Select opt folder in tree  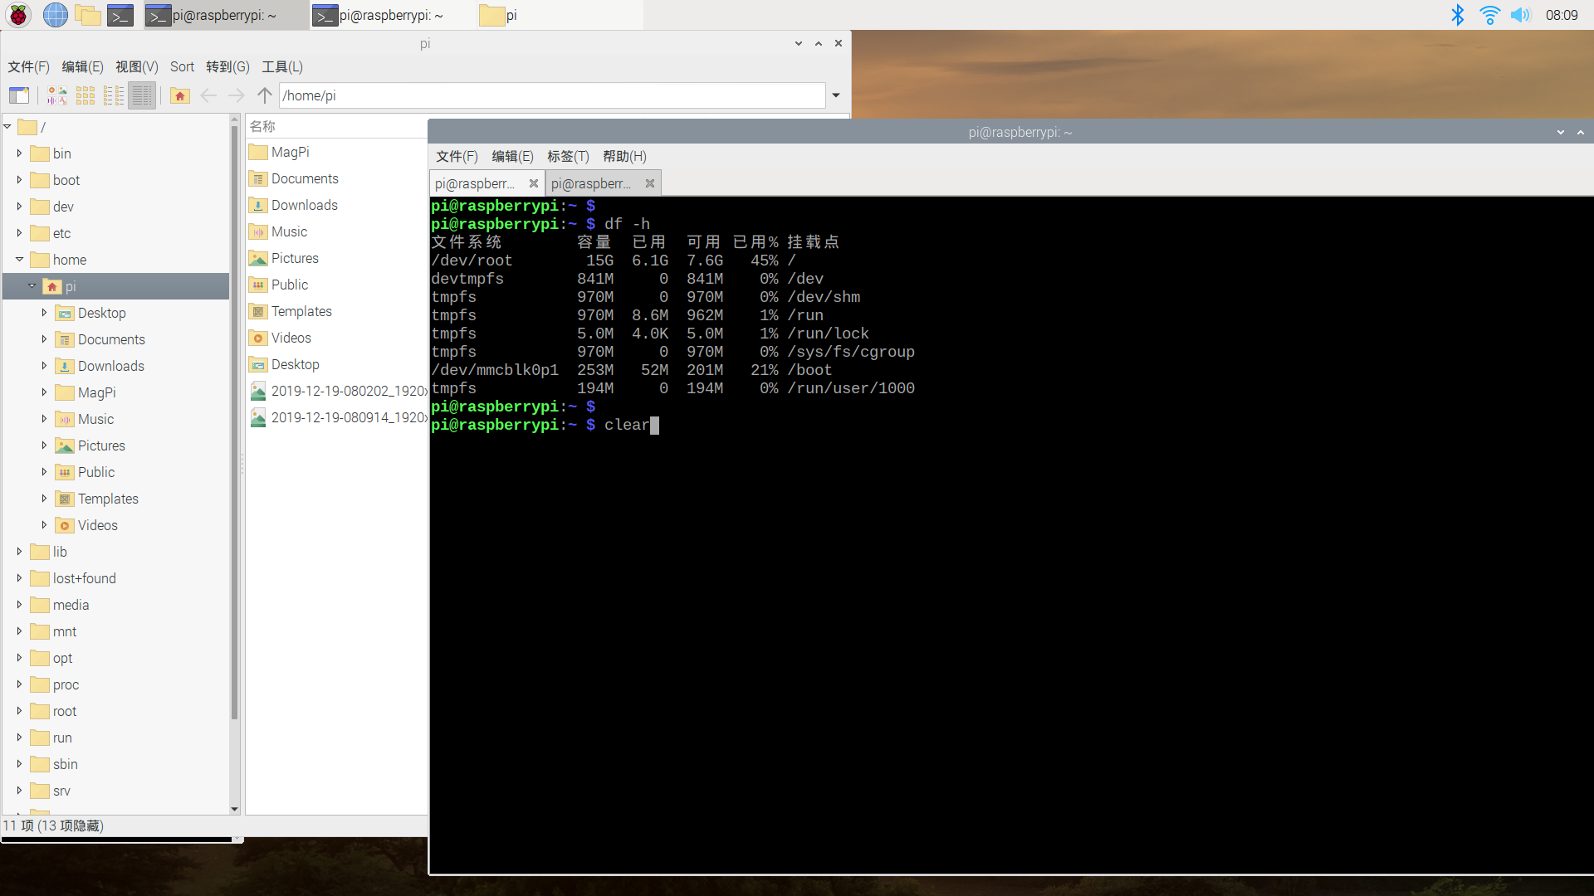pos(62,658)
